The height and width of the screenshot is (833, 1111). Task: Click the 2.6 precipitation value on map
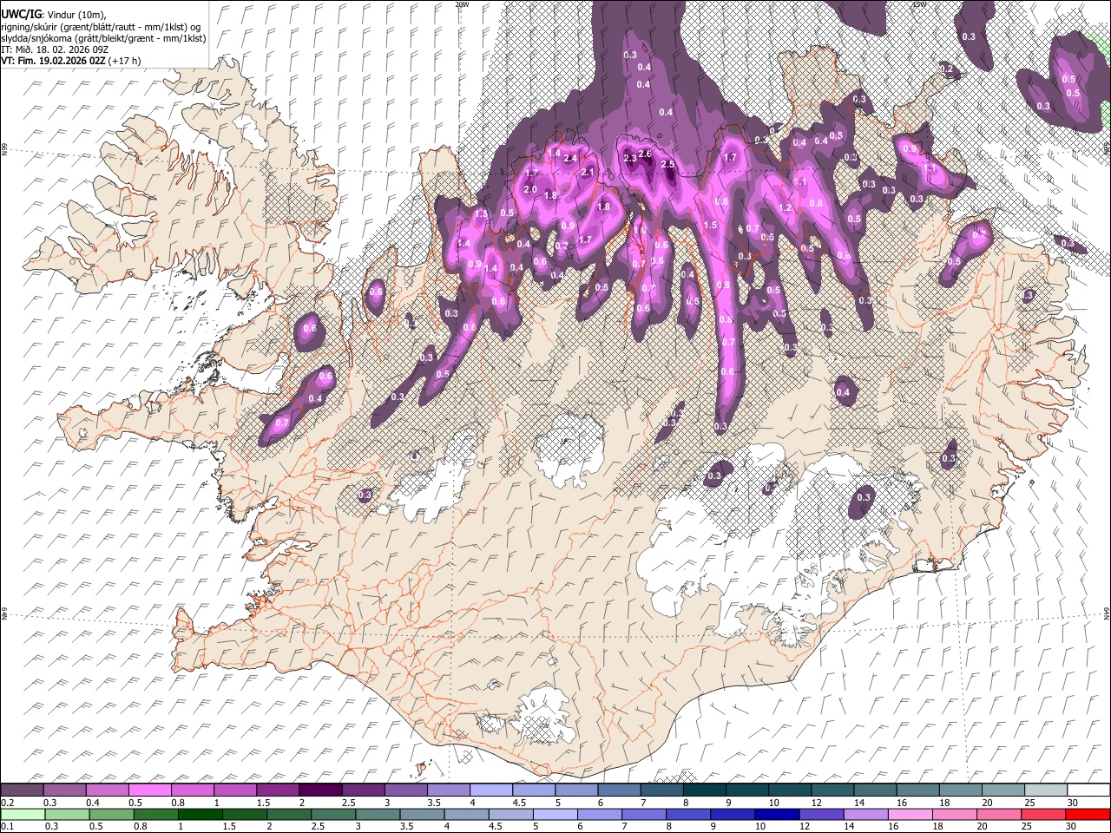click(646, 154)
